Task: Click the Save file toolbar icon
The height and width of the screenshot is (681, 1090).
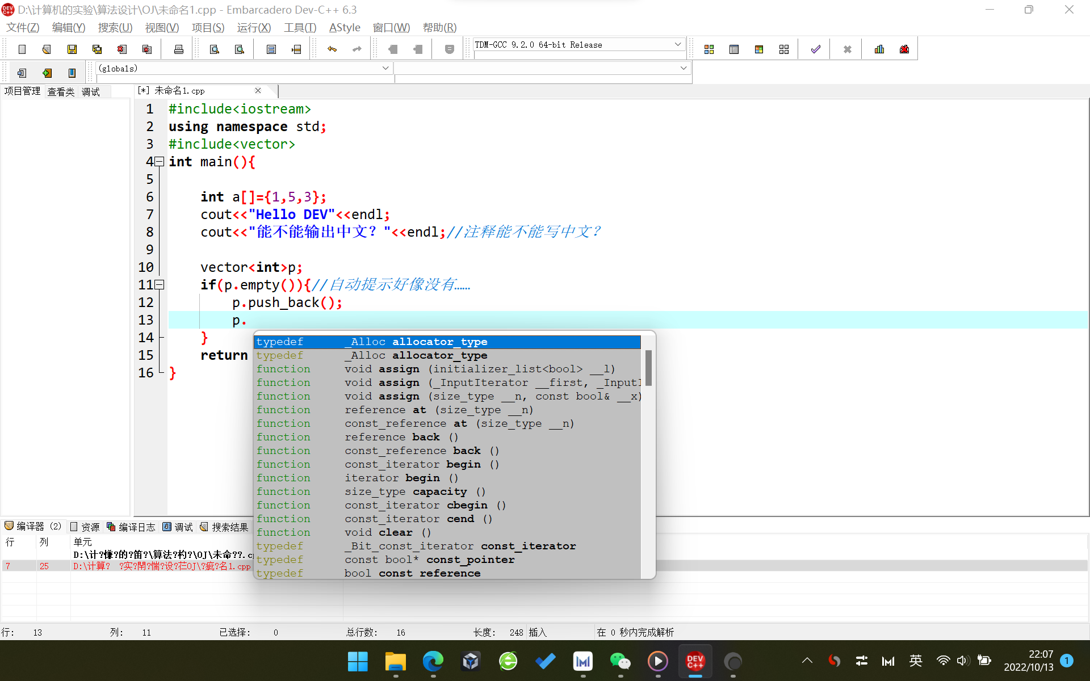Action: [x=72, y=49]
